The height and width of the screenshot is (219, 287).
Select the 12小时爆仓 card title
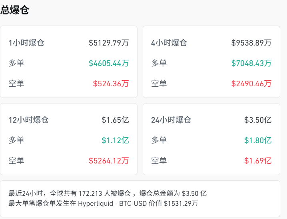coord(28,120)
